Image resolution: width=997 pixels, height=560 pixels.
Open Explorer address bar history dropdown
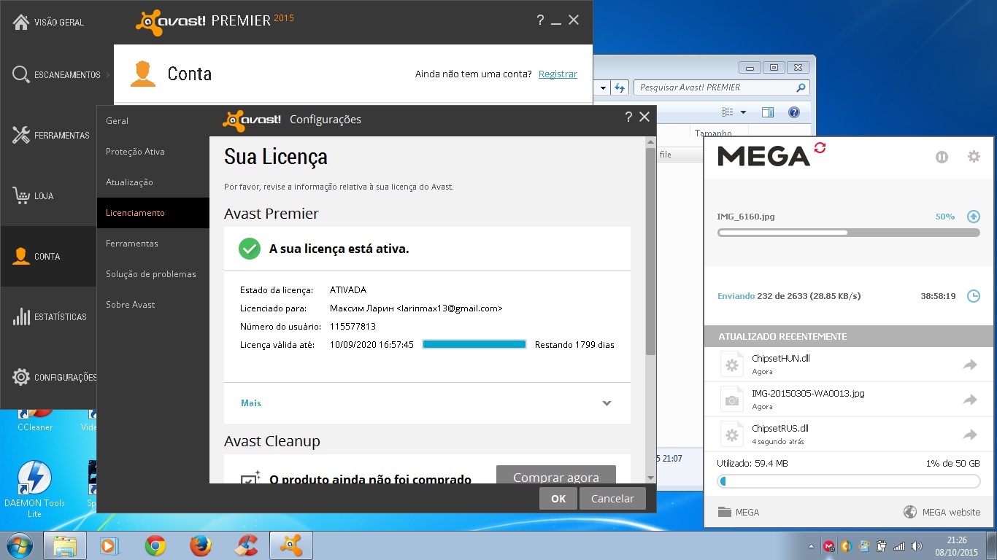[x=603, y=87]
